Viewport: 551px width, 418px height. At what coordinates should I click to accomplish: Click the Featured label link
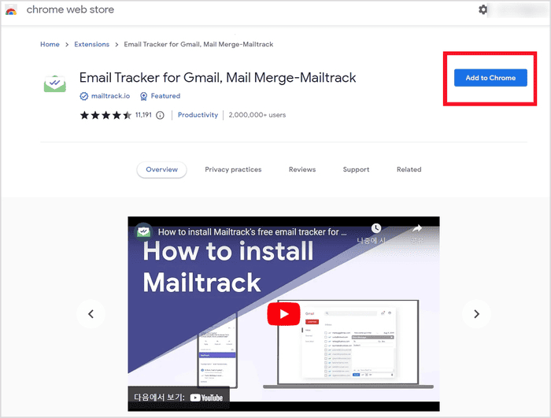[x=165, y=96]
